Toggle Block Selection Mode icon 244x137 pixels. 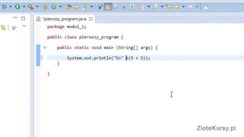(x=124, y=7)
